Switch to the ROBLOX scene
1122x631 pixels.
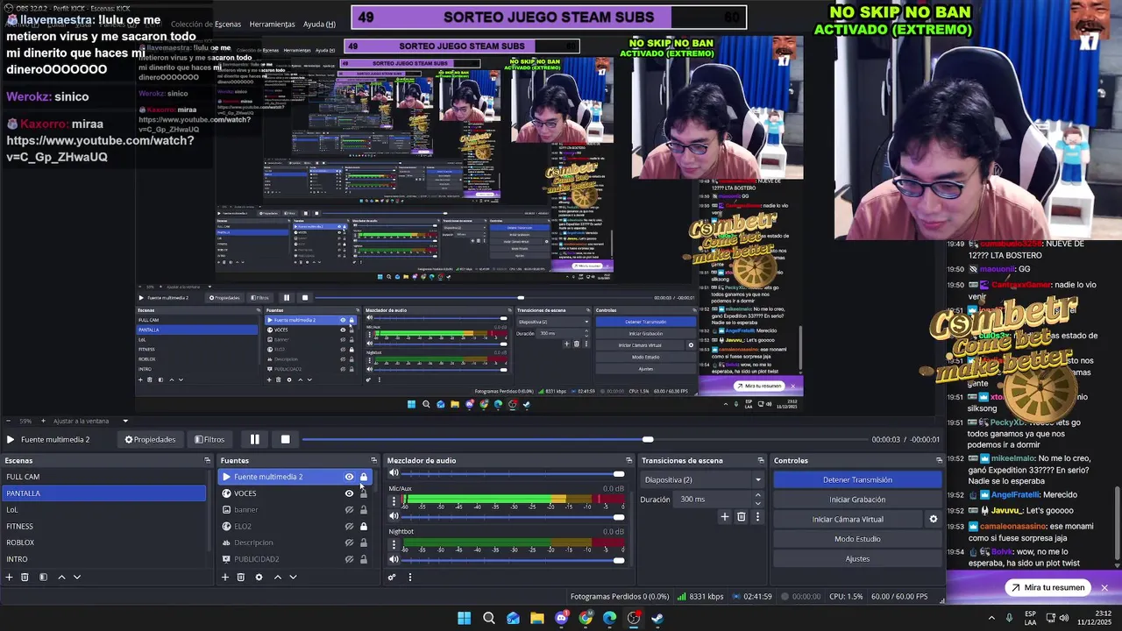[105, 542]
